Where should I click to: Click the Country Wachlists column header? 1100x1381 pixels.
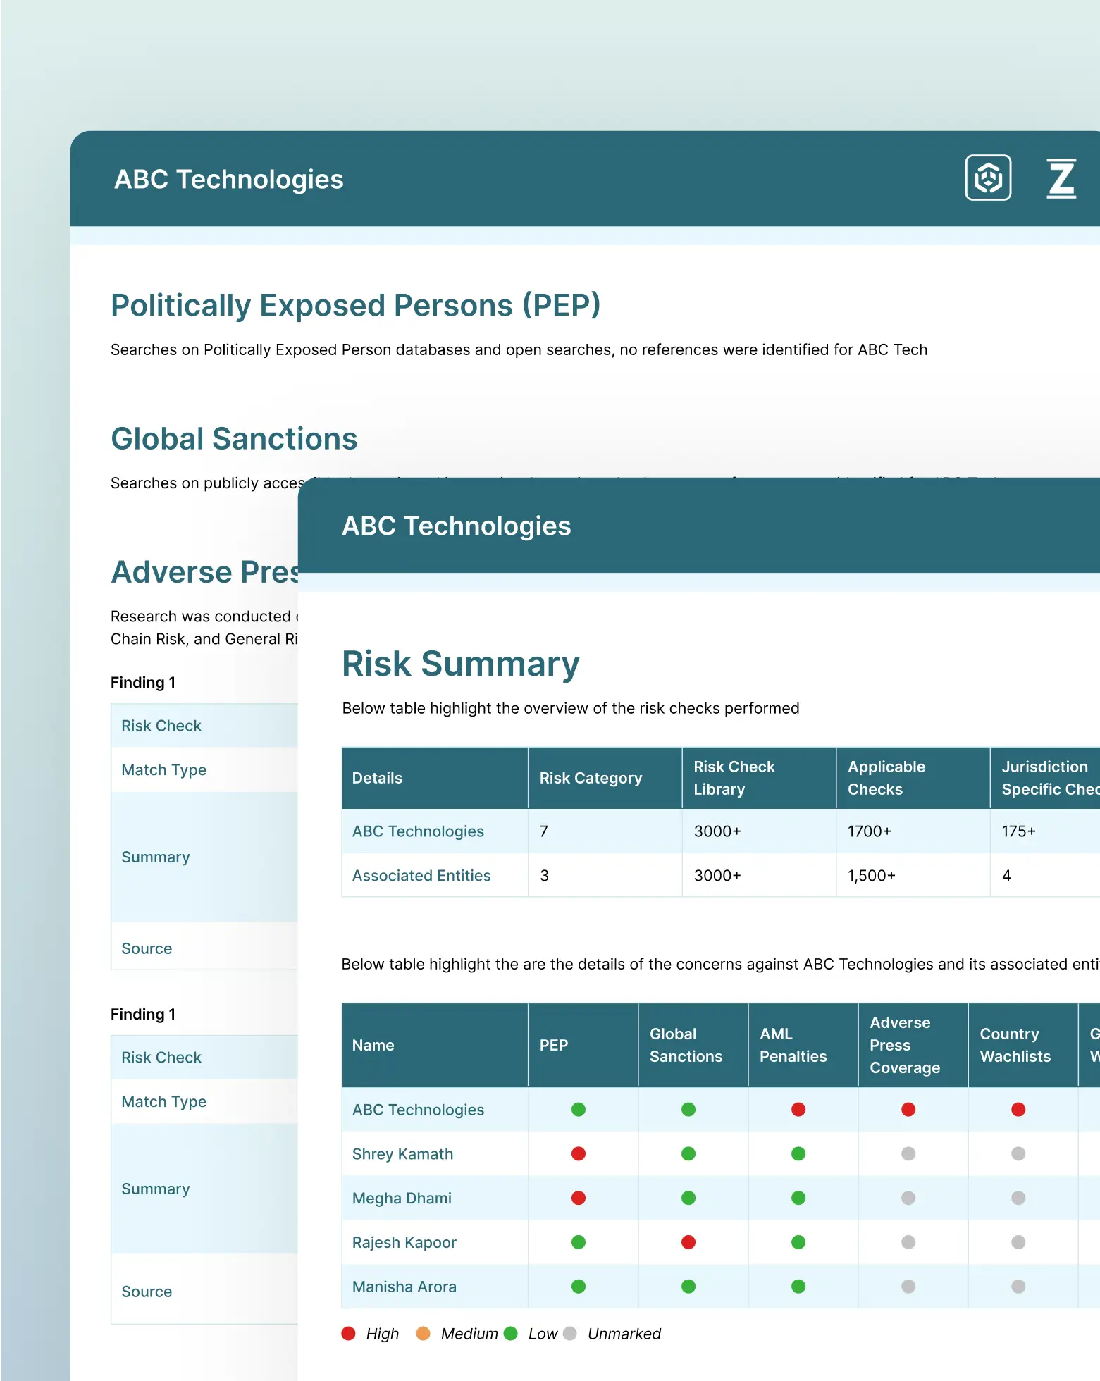(1023, 1045)
